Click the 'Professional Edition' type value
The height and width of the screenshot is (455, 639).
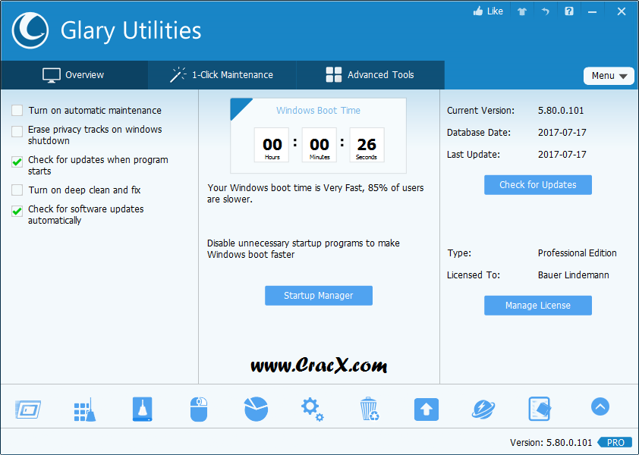click(x=577, y=253)
